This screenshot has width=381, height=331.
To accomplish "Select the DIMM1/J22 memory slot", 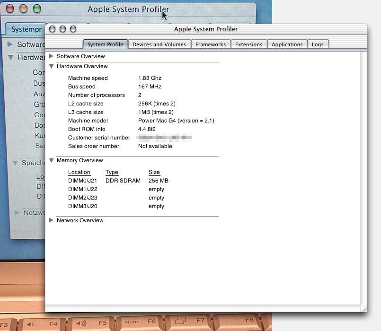I will coord(83,189).
